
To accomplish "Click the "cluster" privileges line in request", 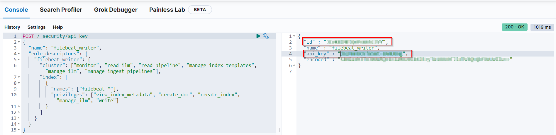I will (x=148, y=65).
